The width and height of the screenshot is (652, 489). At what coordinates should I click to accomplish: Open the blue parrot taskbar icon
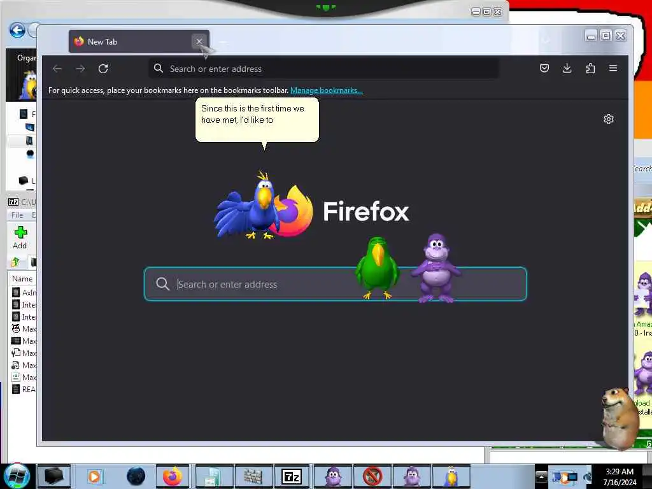click(x=451, y=476)
